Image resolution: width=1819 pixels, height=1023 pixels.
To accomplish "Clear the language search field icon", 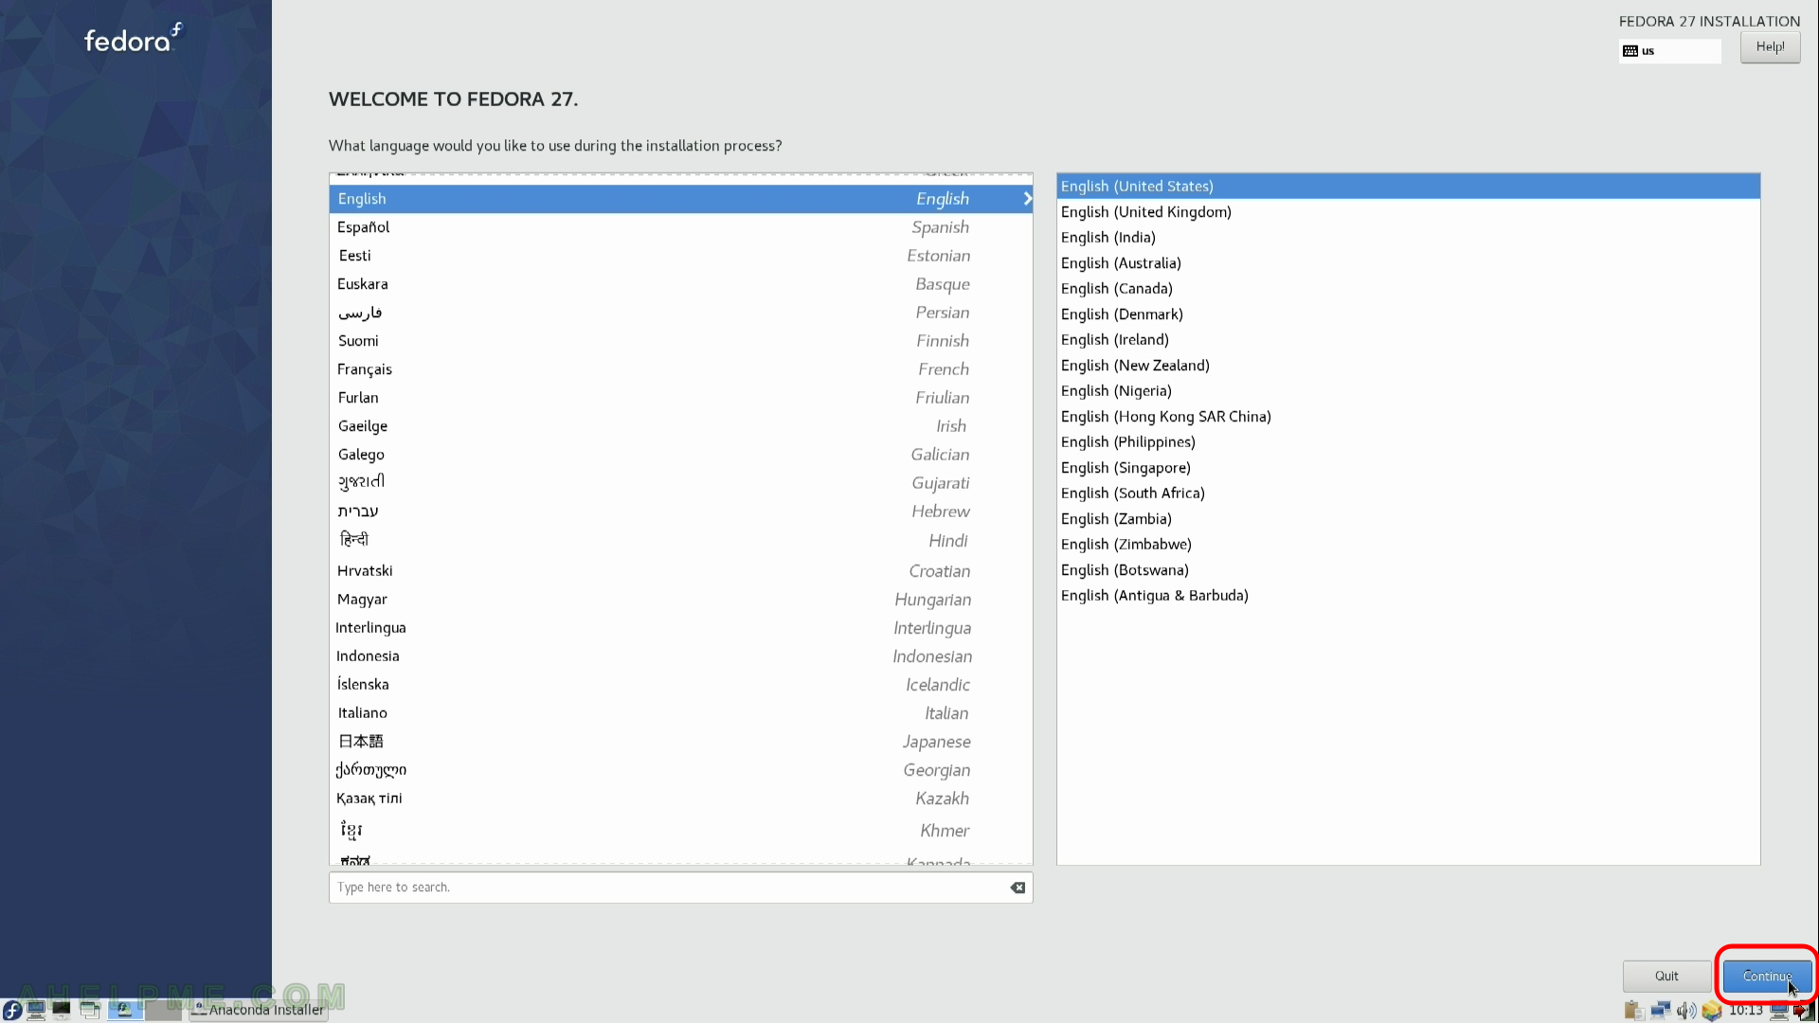I will coord(1018,888).
